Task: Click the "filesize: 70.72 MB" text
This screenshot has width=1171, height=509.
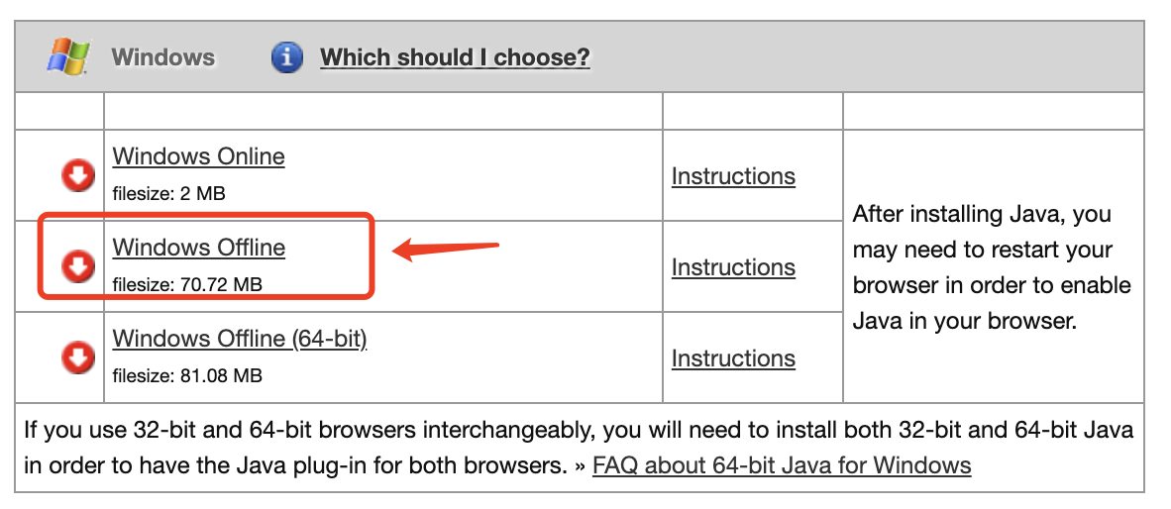Action: point(187,285)
